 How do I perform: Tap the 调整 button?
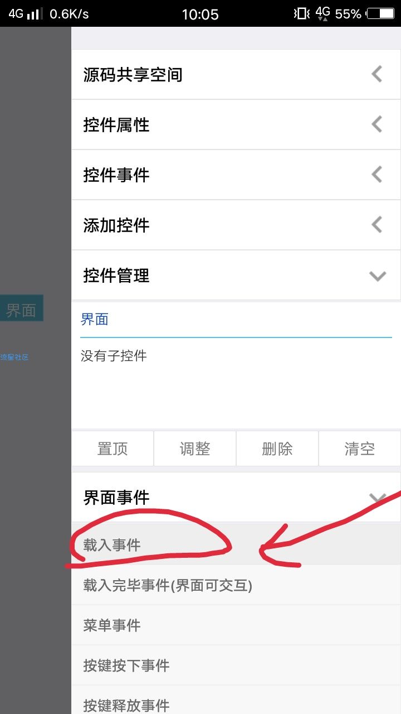195,448
